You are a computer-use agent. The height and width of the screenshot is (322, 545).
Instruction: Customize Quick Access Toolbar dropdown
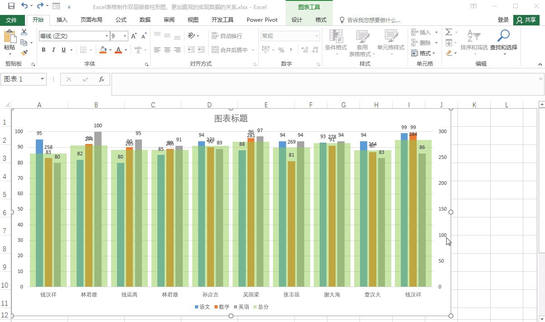(x=69, y=7)
